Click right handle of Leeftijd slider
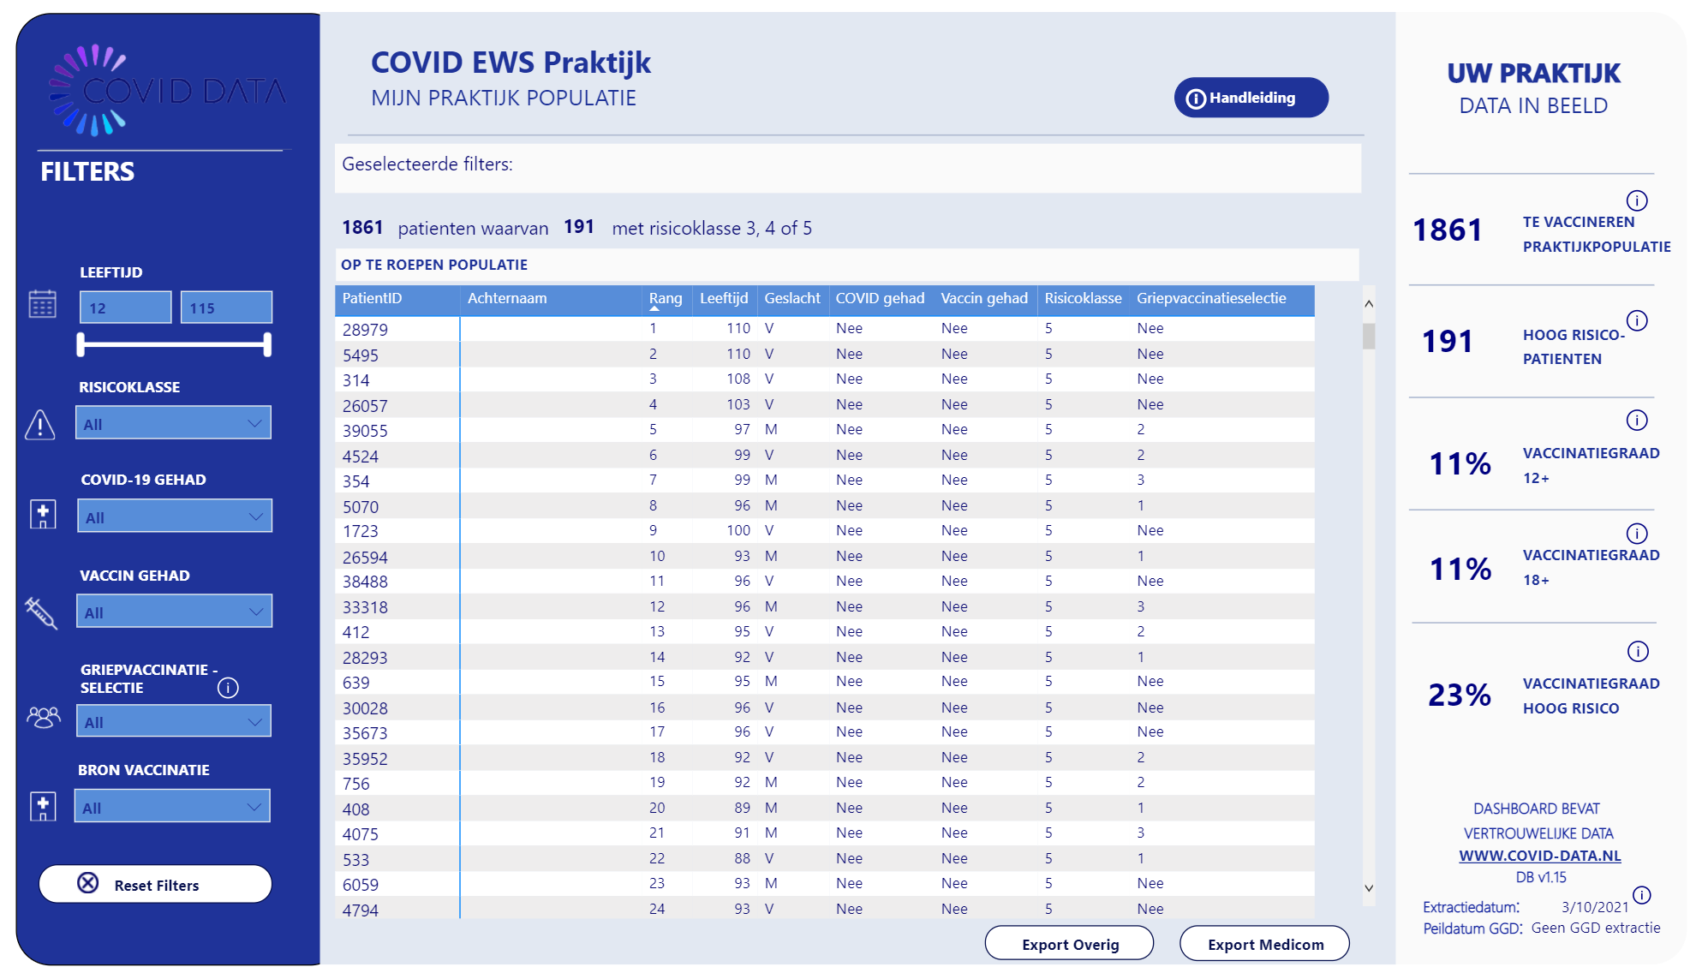1702x973 pixels. 267,344
